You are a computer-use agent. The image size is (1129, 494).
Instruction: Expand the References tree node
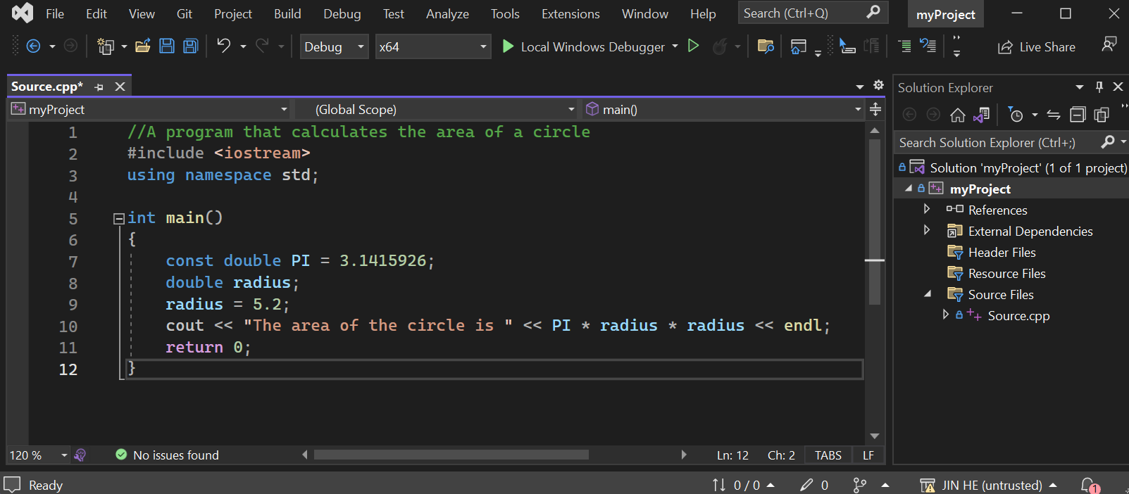click(927, 210)
